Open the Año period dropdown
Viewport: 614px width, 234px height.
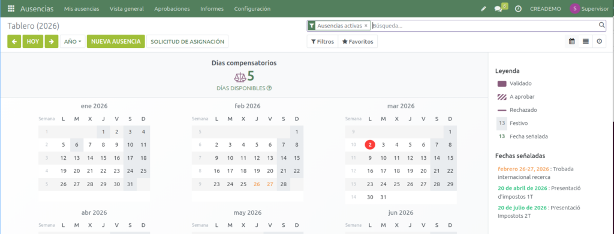[x=73, y=41]
